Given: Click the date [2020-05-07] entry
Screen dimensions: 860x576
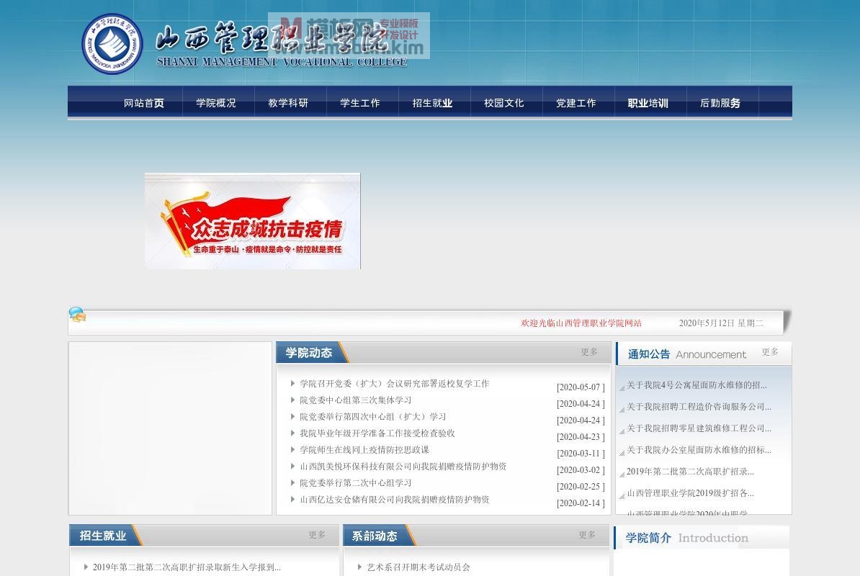Looking at the screenshot, I should pyautogui.click(x=581, y=387).
